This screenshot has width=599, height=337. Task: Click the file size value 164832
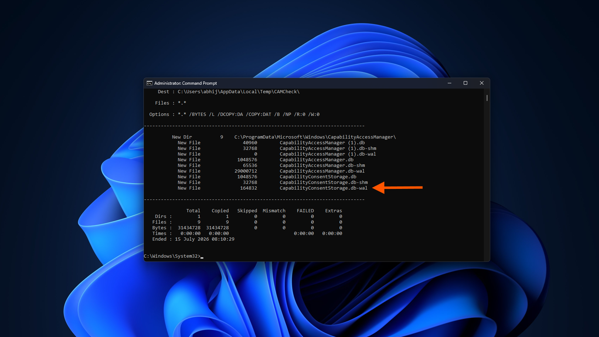(x=249, y=188)
